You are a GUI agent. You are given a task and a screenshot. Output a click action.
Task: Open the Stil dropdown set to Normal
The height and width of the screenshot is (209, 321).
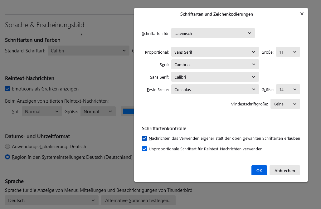point(42,111)
